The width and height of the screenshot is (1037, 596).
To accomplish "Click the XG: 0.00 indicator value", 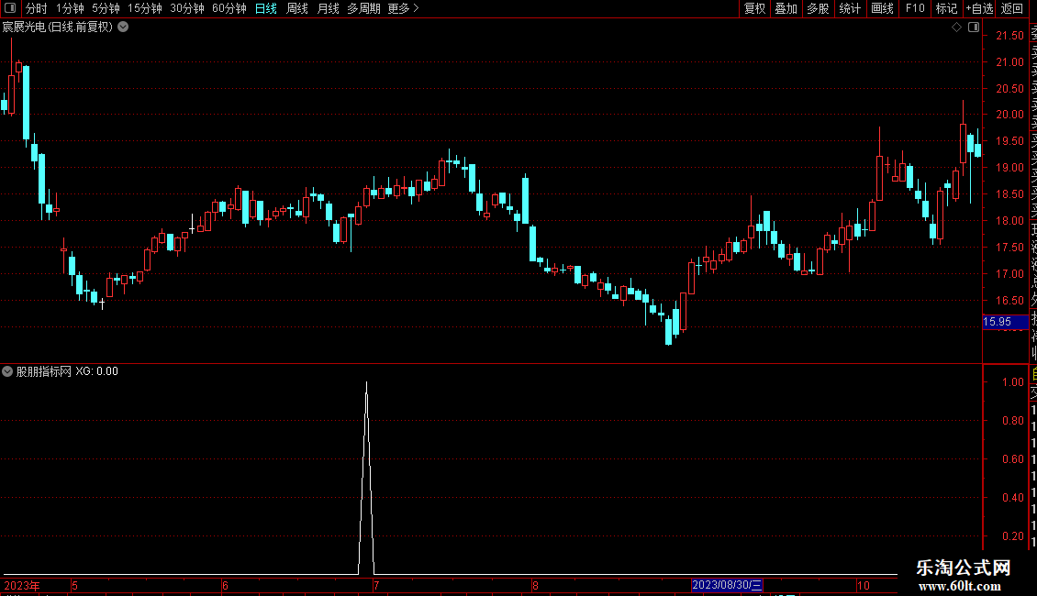I will (x=96, y=371).
